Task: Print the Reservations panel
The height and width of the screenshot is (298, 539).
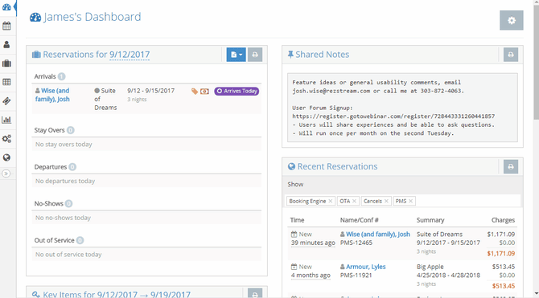Action: [255, 55]
